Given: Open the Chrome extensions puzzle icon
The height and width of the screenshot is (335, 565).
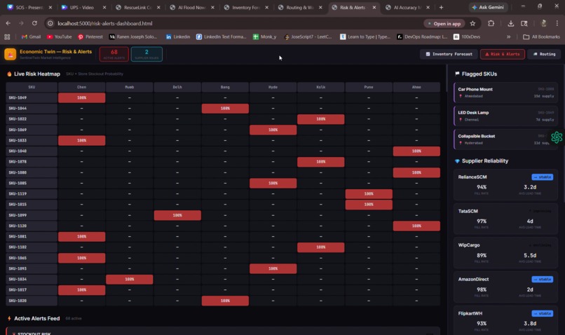Looking at the screenshot, I should point(491,23).
